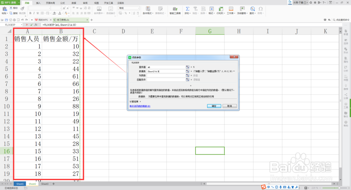
Task: Click range selector icon beside 数据表 field
Action: coord(187,71)
